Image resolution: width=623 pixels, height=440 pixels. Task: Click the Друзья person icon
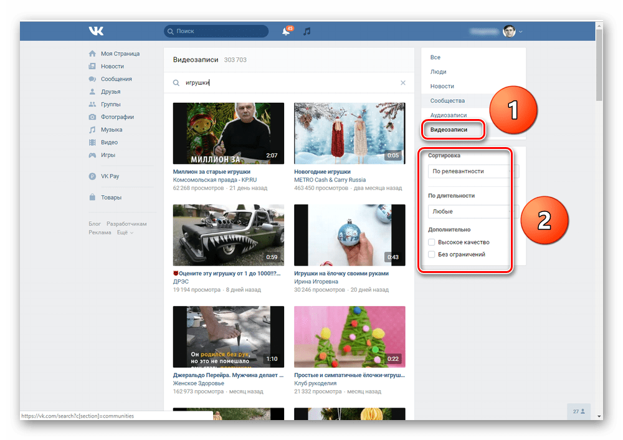pos(92,92)
